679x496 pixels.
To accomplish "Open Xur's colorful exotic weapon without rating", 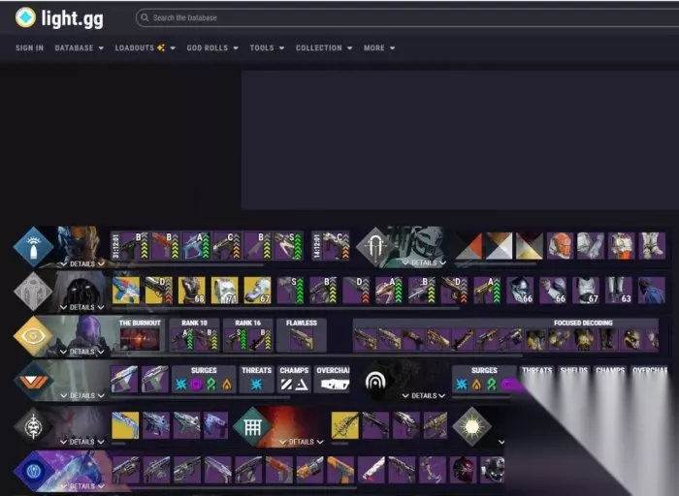I will (126, 291).
